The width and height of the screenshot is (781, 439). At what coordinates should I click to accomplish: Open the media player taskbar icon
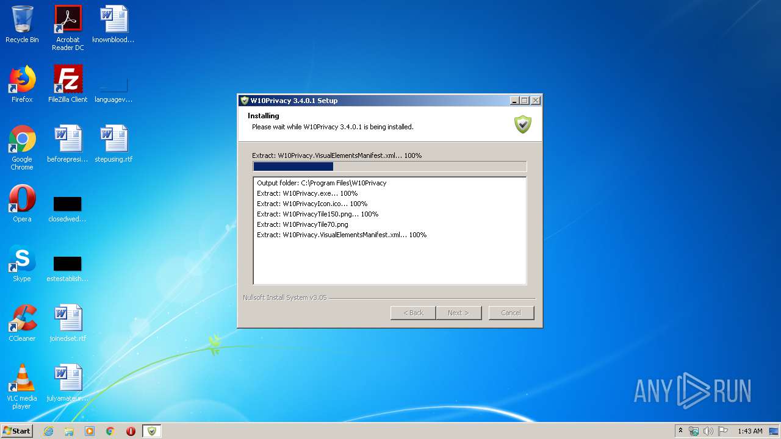point(90,431)
